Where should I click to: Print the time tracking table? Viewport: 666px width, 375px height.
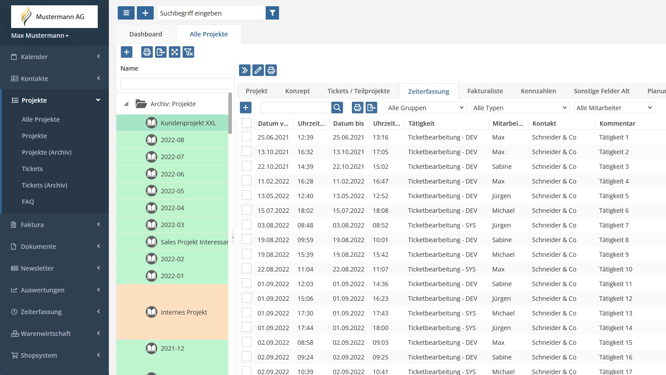tap(358, 108)
